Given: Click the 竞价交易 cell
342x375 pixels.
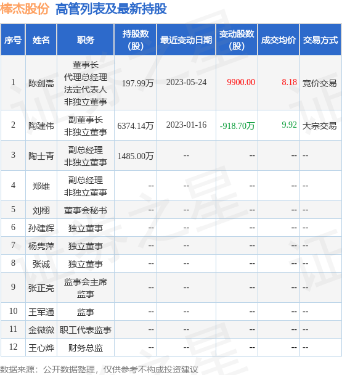Looking at the screenshot, I should 320,83.
